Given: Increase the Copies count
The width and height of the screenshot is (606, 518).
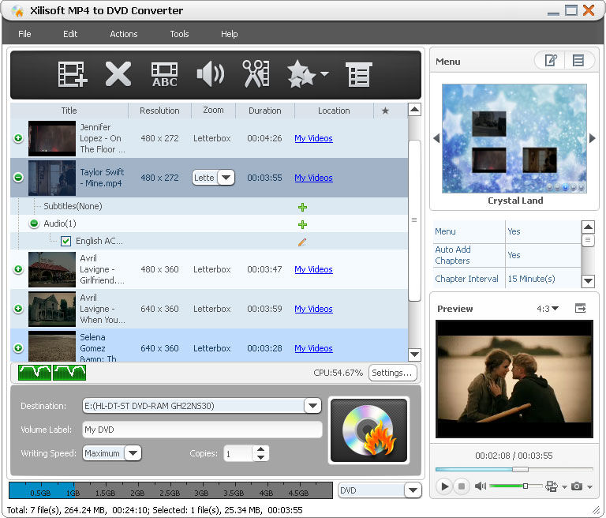Looking at the screenshot, I should coord(261,449).
